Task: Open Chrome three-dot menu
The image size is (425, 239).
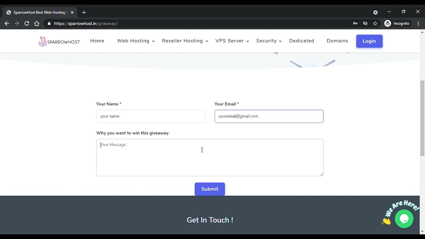Action: (418, 24)
